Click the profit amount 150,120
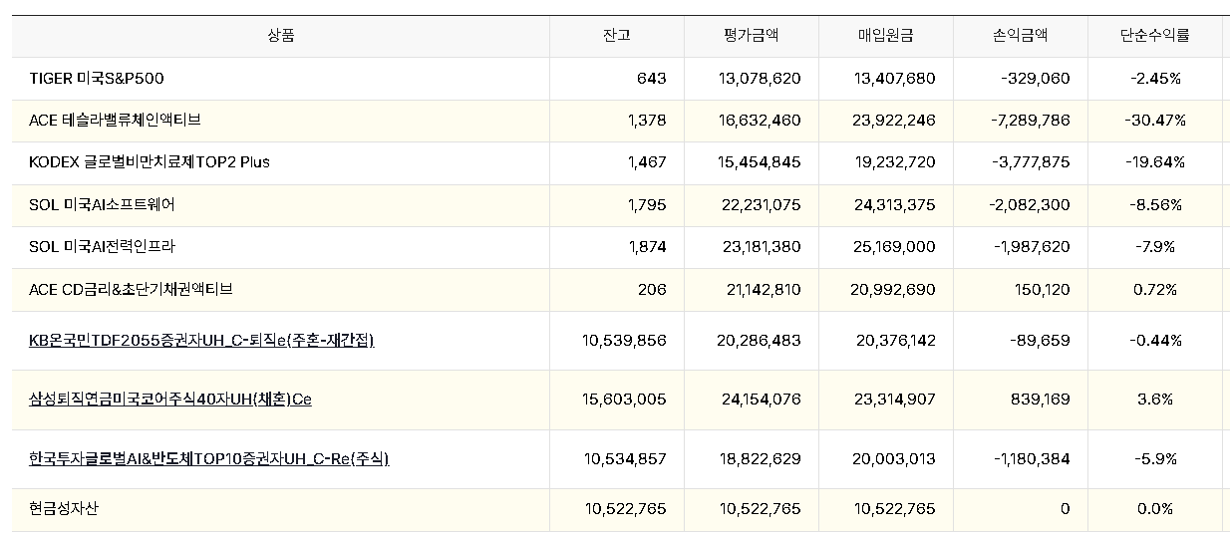 tap(1042, 289)
